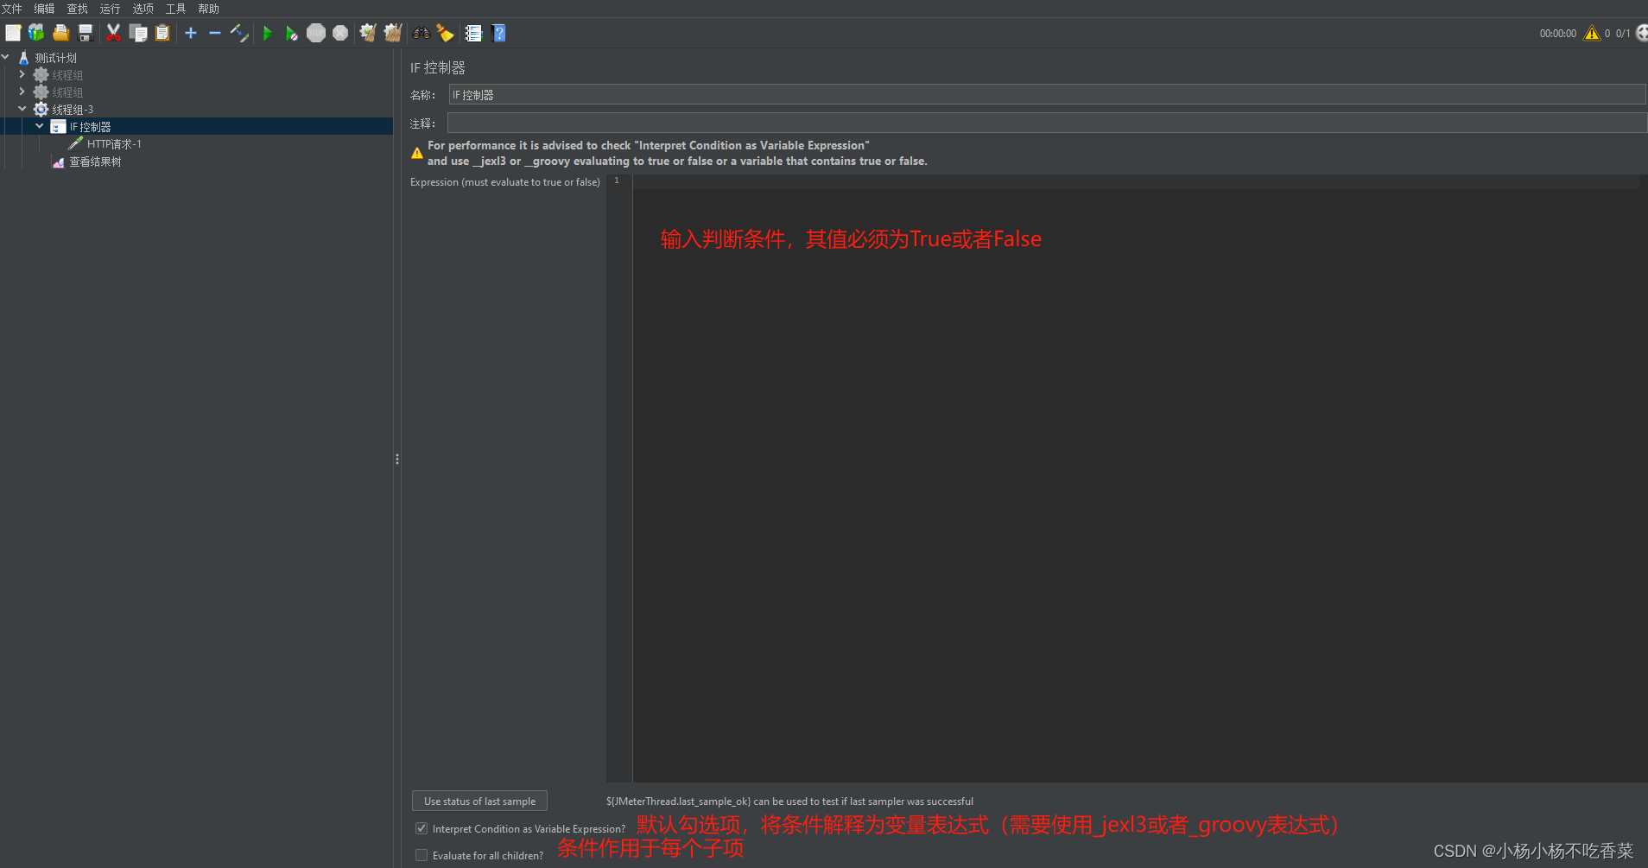Click the Paste clipboard icon
The height and width of the screenshot is (868, 1648).
click(162, 33)
